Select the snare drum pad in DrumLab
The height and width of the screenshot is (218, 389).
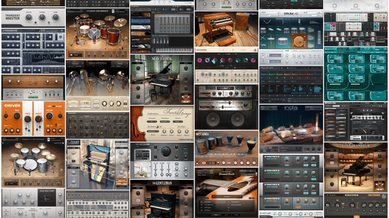(x=283, y=41)
